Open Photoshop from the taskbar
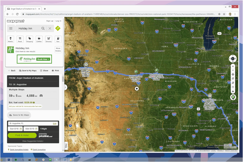Image resolution: width=243 pixels, height=162 pixels. tap(9, 160)
